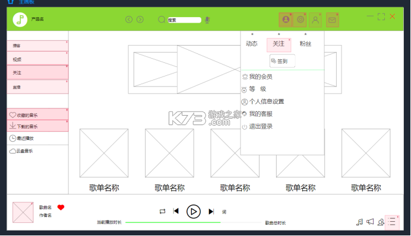The height and width of the screenshot is (236, 411).
Task: Click the play button
Action: [x=194, y=212]
